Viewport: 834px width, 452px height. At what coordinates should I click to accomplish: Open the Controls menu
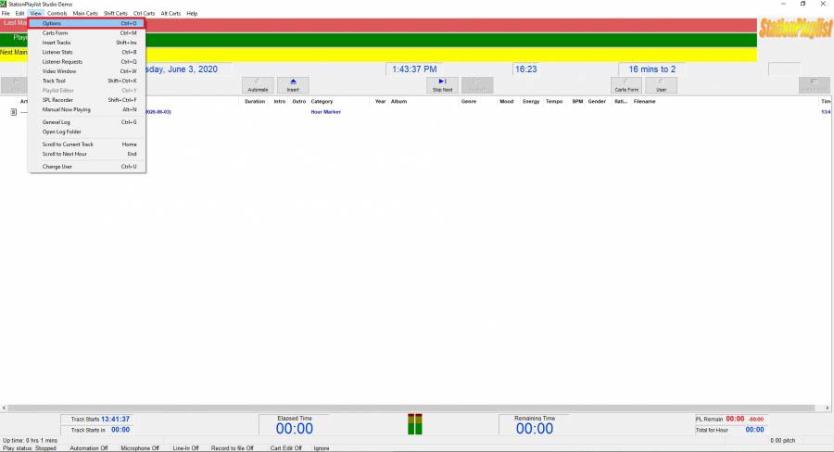click(x=57, y=14)
